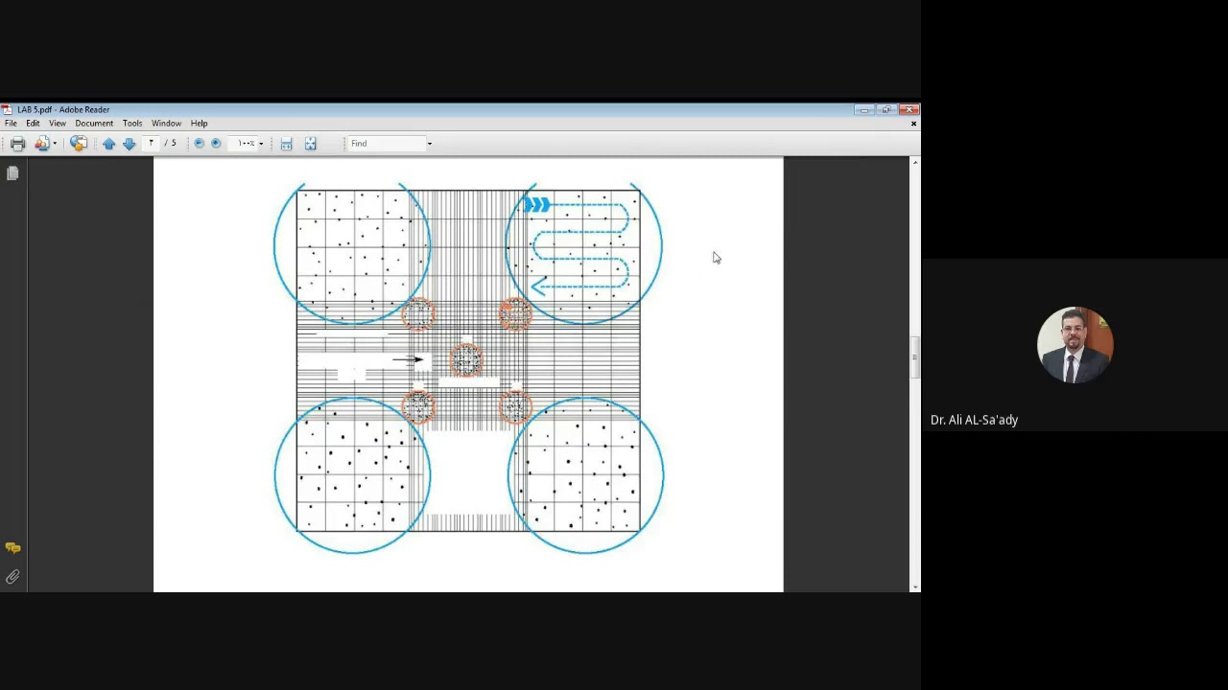Open the Edit menu

pyautogui.click(x=33, y=124)
